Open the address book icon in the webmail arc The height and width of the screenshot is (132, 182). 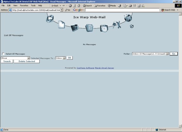[x=89, y=28]
